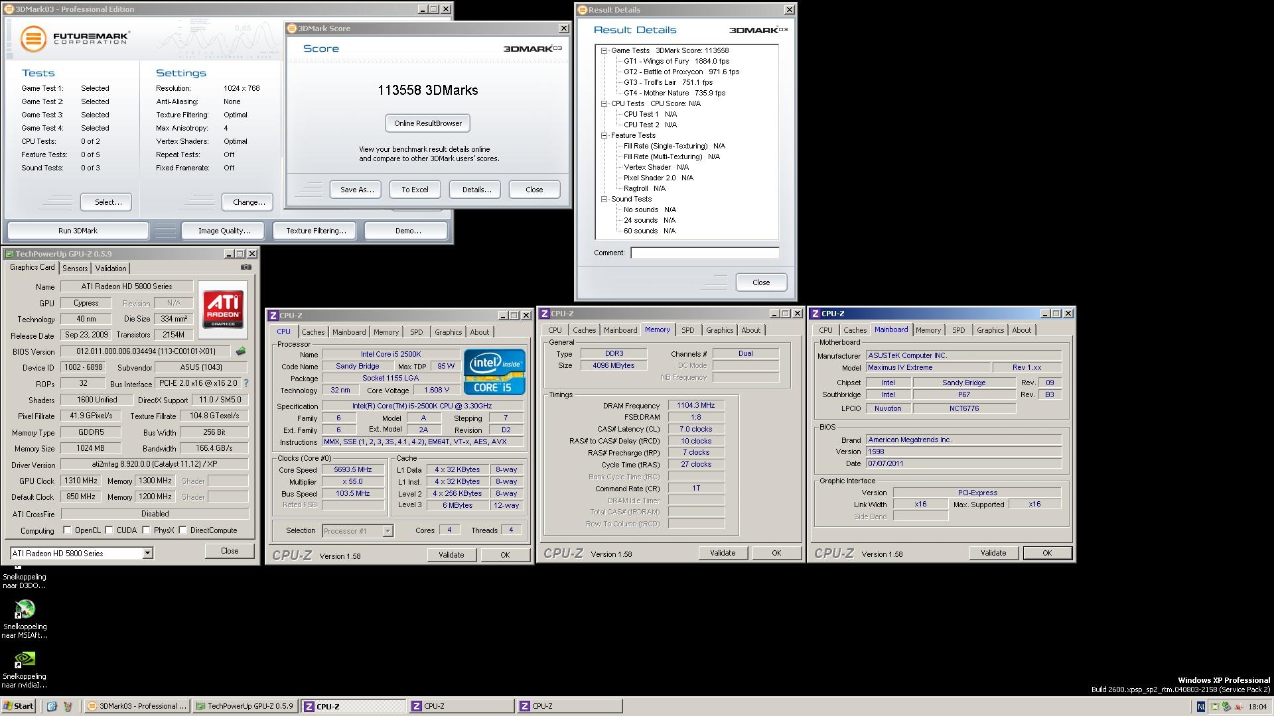Open the ATI Radeon HD 5800 Series dropdown
The image size is (1274, 716).
point(147,553)
